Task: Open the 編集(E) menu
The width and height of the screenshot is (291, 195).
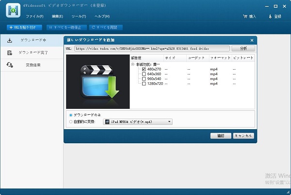Action: pos(57,16)
